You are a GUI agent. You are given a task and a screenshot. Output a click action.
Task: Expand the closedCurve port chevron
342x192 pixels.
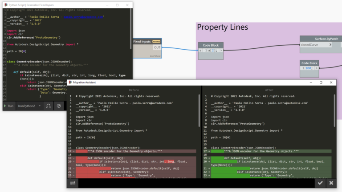pos(330,44)
